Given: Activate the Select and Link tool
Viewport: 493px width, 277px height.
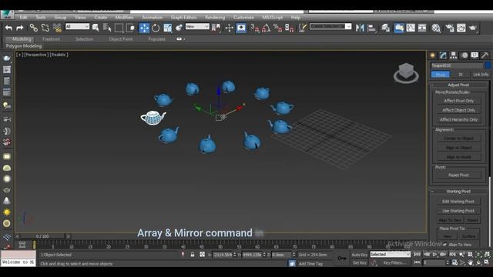Looking at the screenshot, I should (33, 28).
